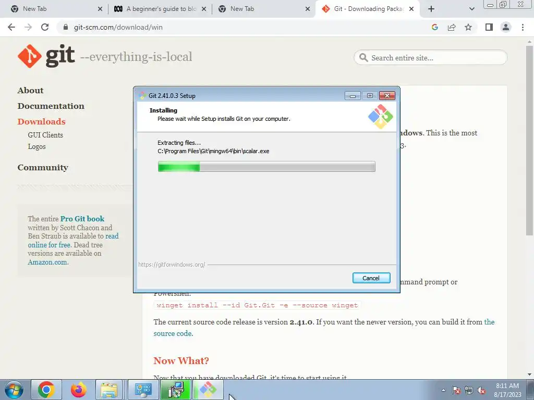Click the gitforwindows.org URL in installer
This screenshot has height=400, width=534.
172,265
